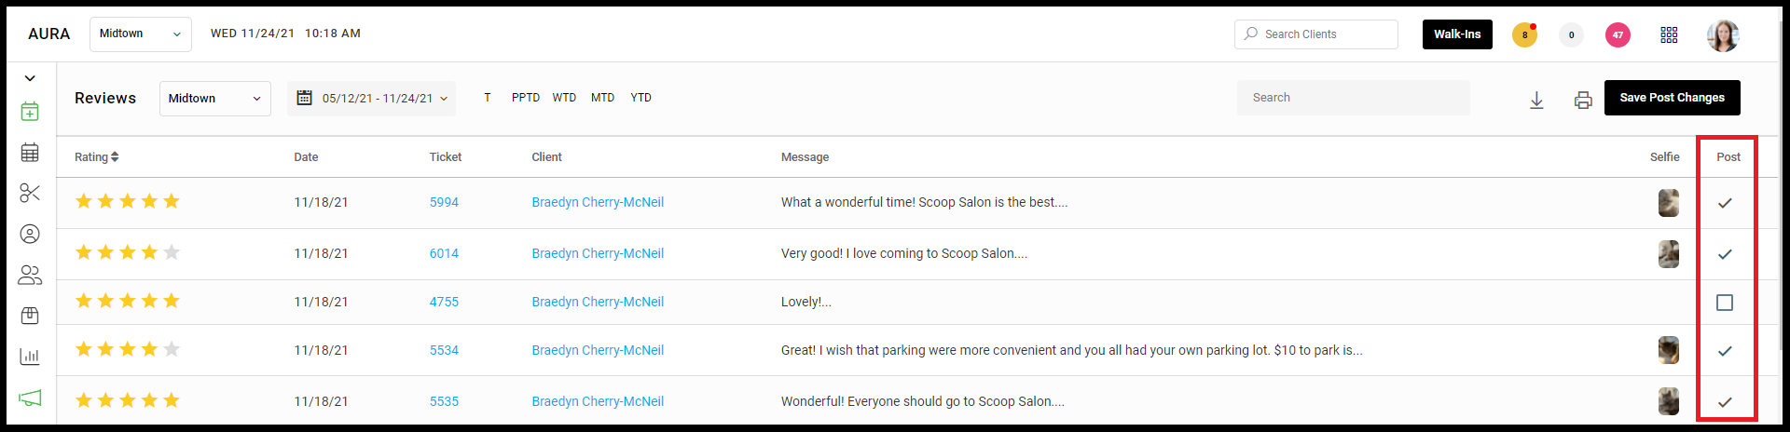This screenshot has width=1790, height=432.
Task: Check the Post box for ticket 4755
Action: coord(1725,303)
